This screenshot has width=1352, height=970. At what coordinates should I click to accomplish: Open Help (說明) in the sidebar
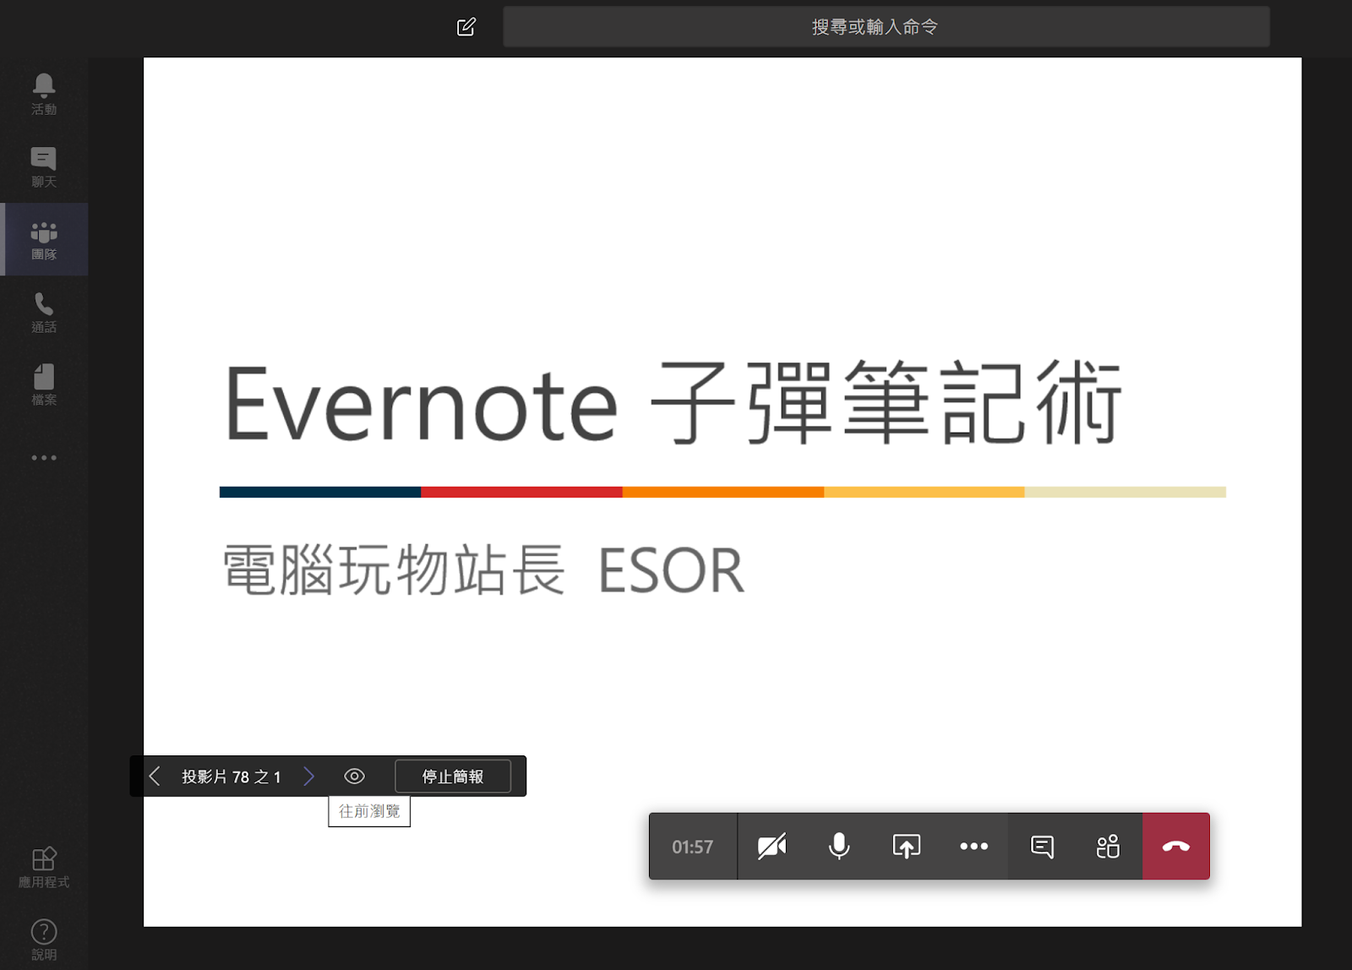(44, 940)
